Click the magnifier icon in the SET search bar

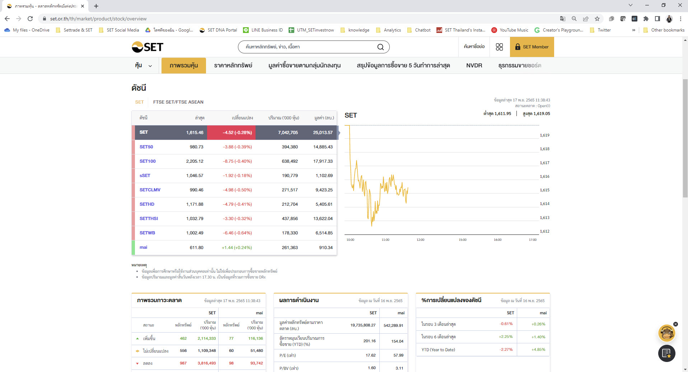click(380, 47)
